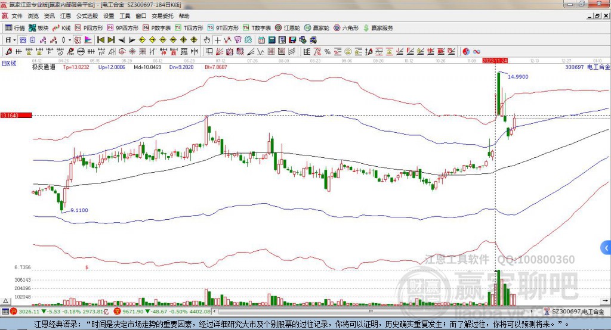This screenshot has height=330, width=611.
Task: Click the 2023-11-24 date marker
Action: click(495, 61)
